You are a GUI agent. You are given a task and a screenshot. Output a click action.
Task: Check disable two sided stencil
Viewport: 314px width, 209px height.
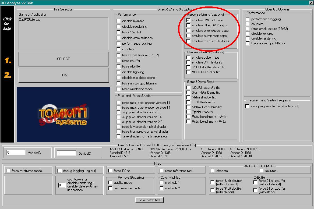click(x=119, y=78)
